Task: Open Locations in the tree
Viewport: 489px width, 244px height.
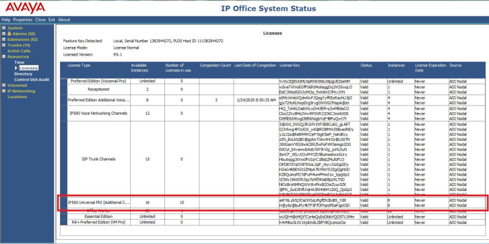Action: 17,97
